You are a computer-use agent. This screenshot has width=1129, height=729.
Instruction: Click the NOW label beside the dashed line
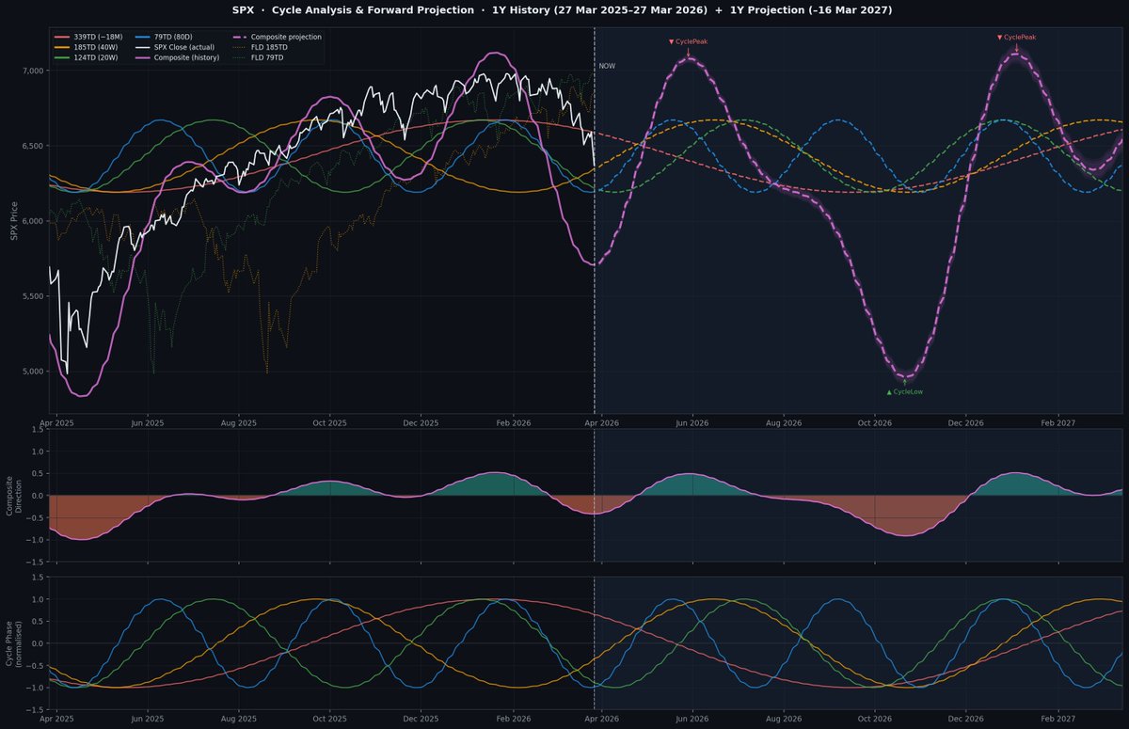point(607,66)
